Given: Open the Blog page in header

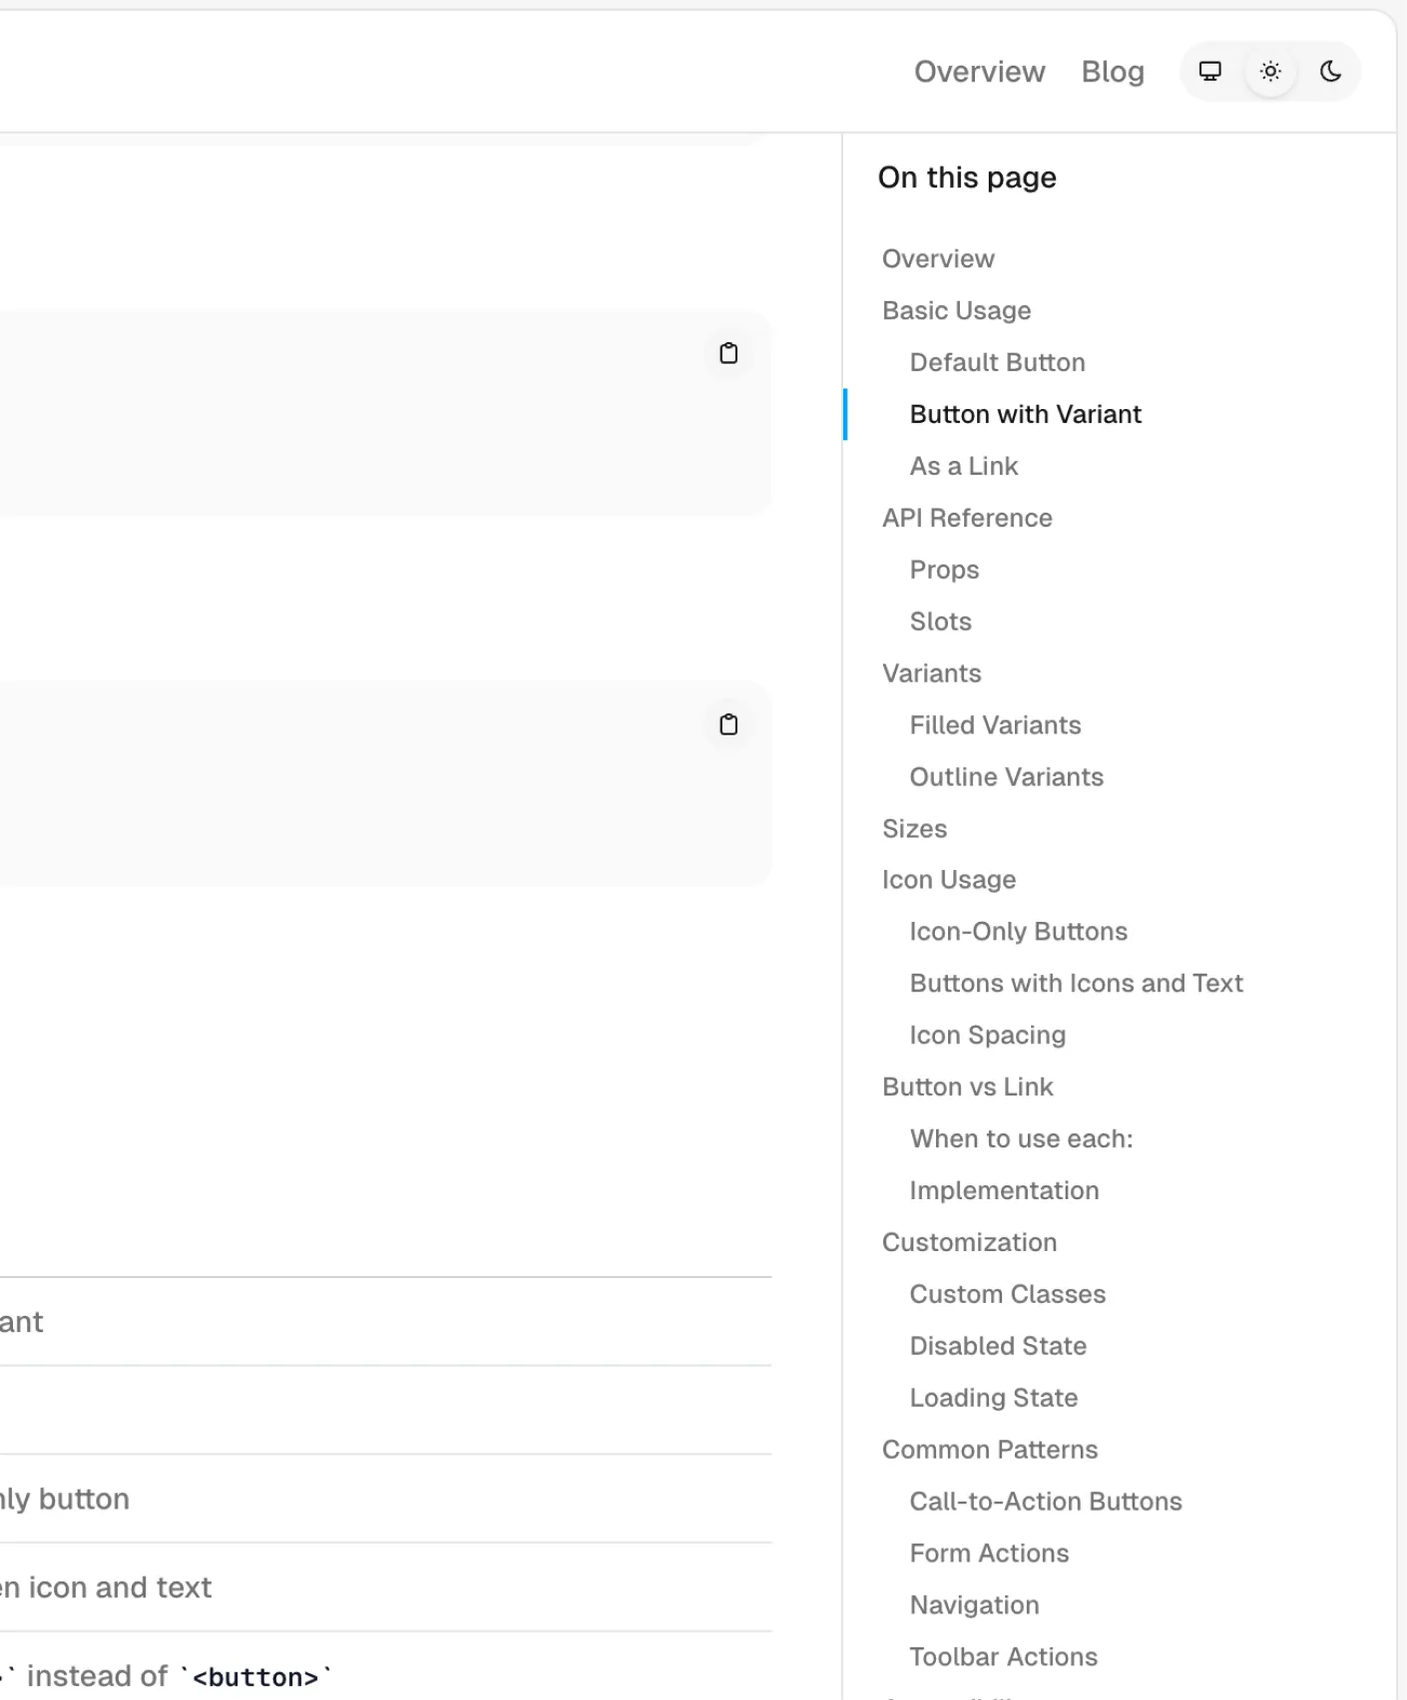Looking at the screenshot, I should (x=1112, y=72).
